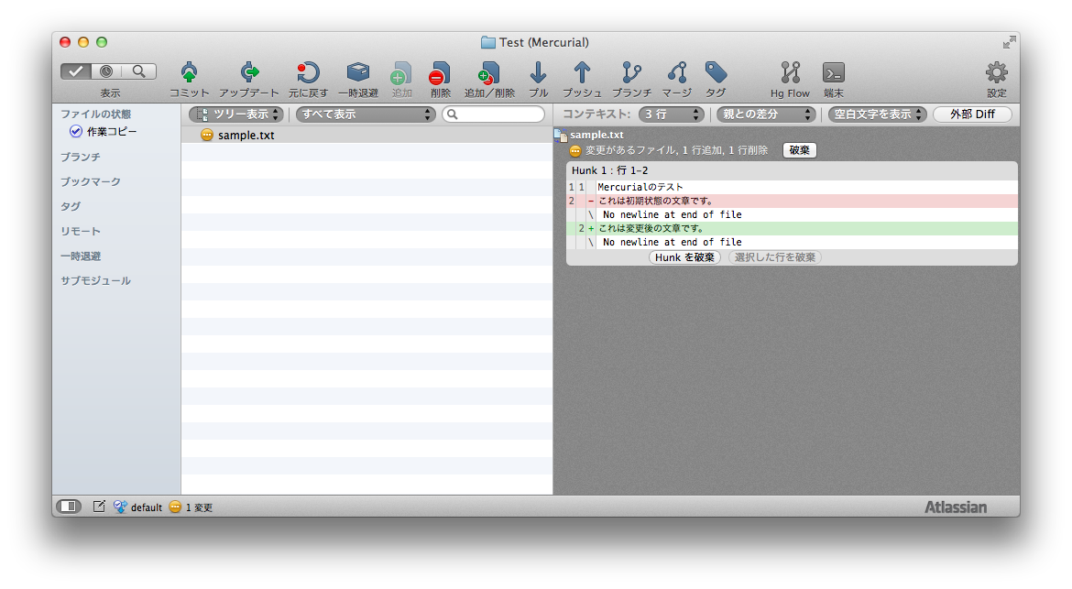Click the Update (アップデート) toolbar icon
1072x589 pixels.
tap(249, 72)
